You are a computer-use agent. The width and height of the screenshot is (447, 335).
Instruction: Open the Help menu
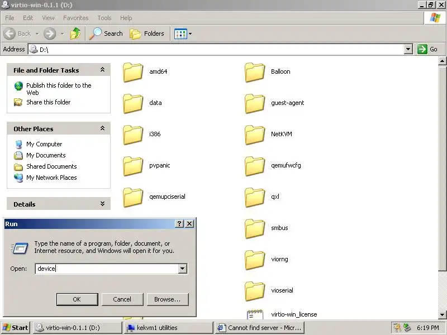(x=126, y=18)
